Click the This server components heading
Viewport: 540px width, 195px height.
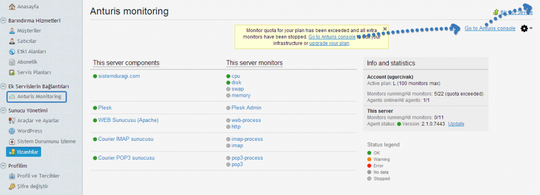(126, 63)
